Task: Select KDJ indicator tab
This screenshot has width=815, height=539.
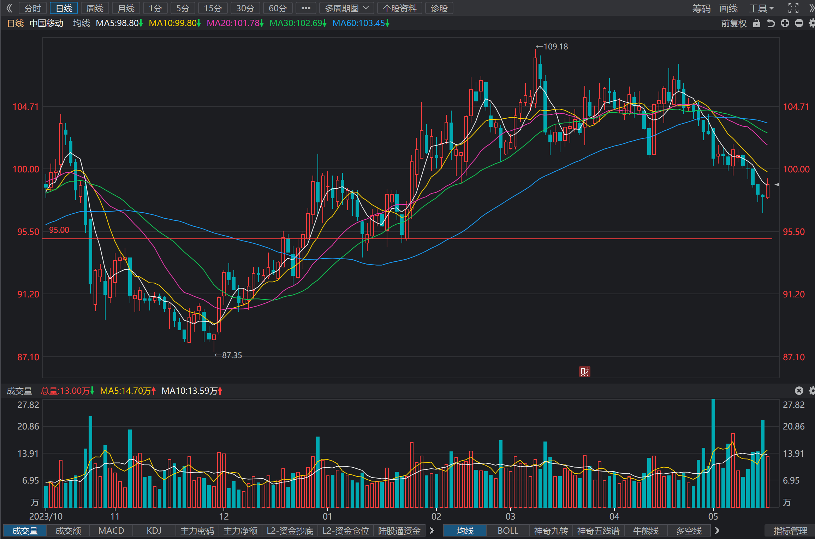Action: pos(154,531)
